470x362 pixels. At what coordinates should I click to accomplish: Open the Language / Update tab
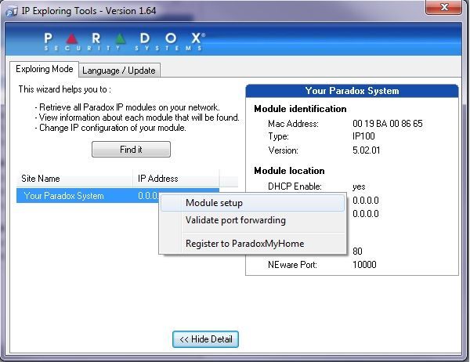[x=119, y=70]
